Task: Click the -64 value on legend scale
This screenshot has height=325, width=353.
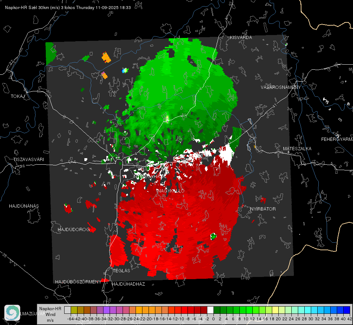Action: [70, 319]
